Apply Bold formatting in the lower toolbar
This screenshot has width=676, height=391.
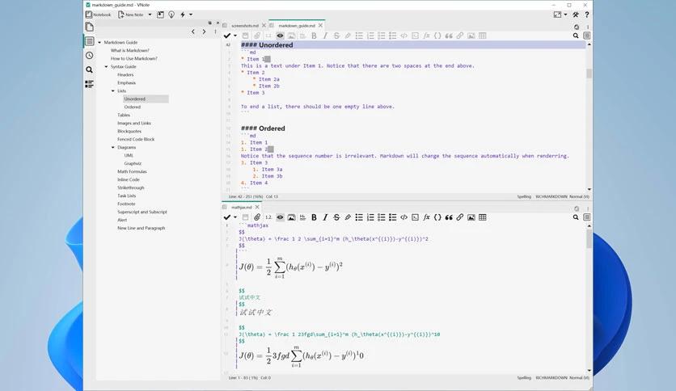pyautogui.click(x=314, y=217)
